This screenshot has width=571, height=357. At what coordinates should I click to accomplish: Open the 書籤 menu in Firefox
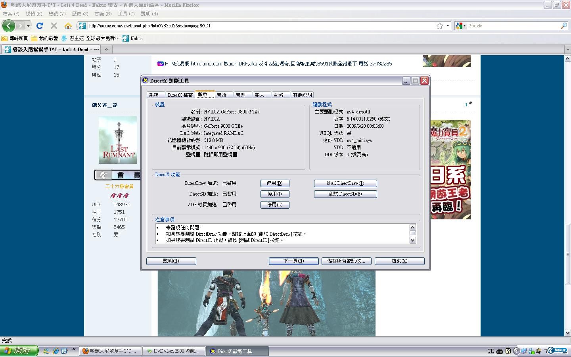pos(102,14)
